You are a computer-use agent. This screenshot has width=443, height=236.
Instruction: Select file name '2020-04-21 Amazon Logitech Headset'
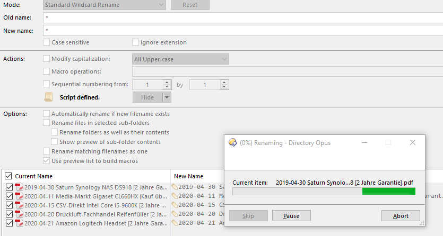pos(96,223)
